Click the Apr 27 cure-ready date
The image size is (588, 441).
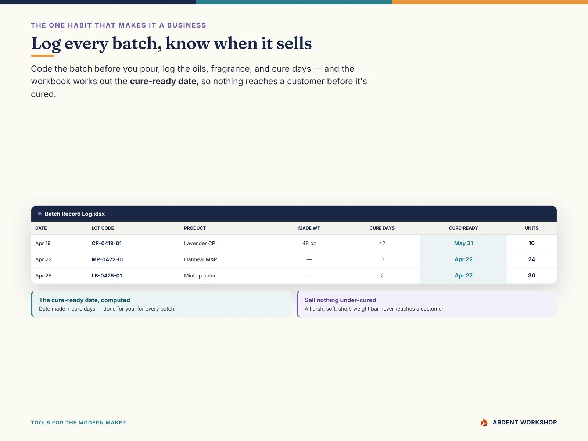(x=463, y=276)
